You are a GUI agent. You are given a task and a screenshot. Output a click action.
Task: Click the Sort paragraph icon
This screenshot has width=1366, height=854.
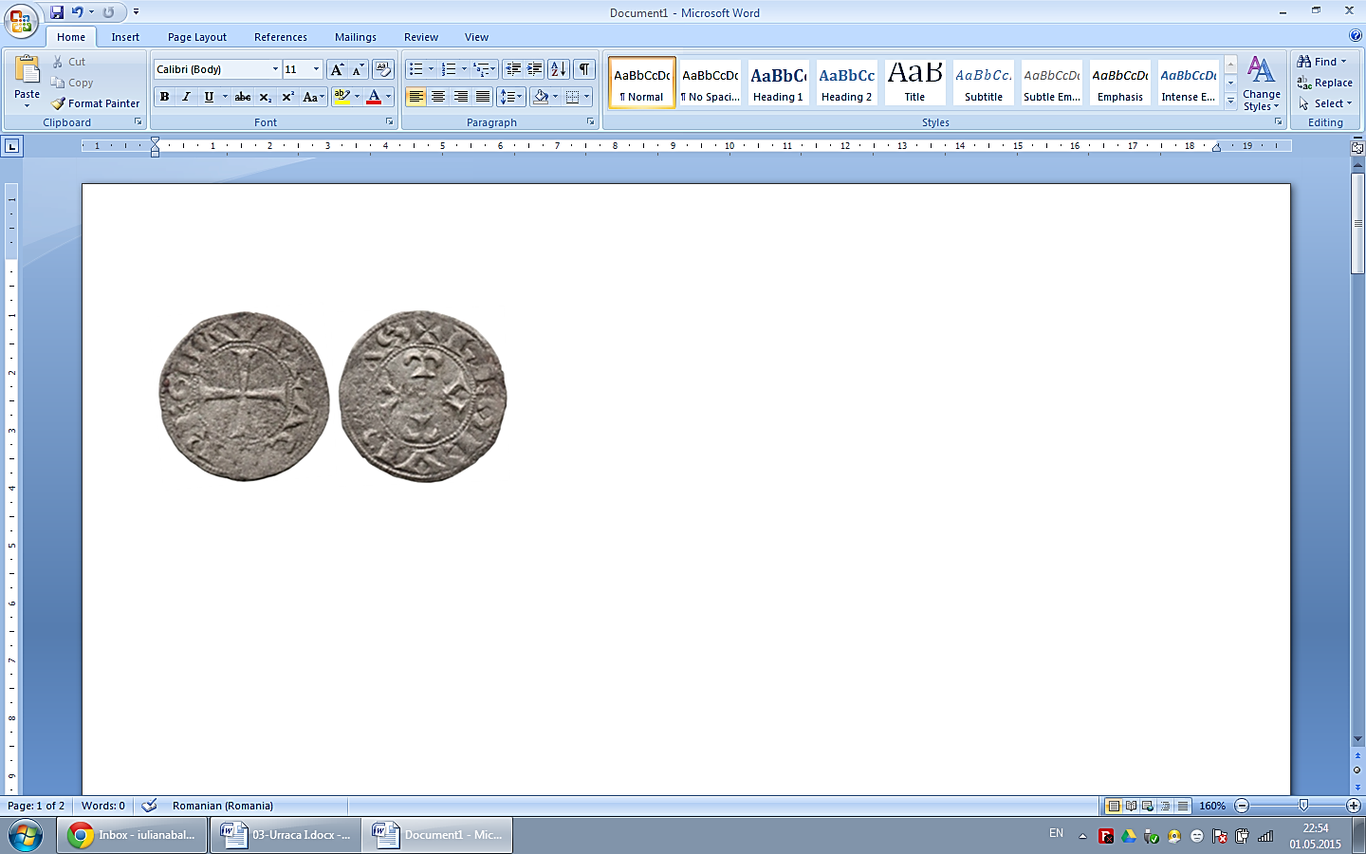[x=559, y=69]
